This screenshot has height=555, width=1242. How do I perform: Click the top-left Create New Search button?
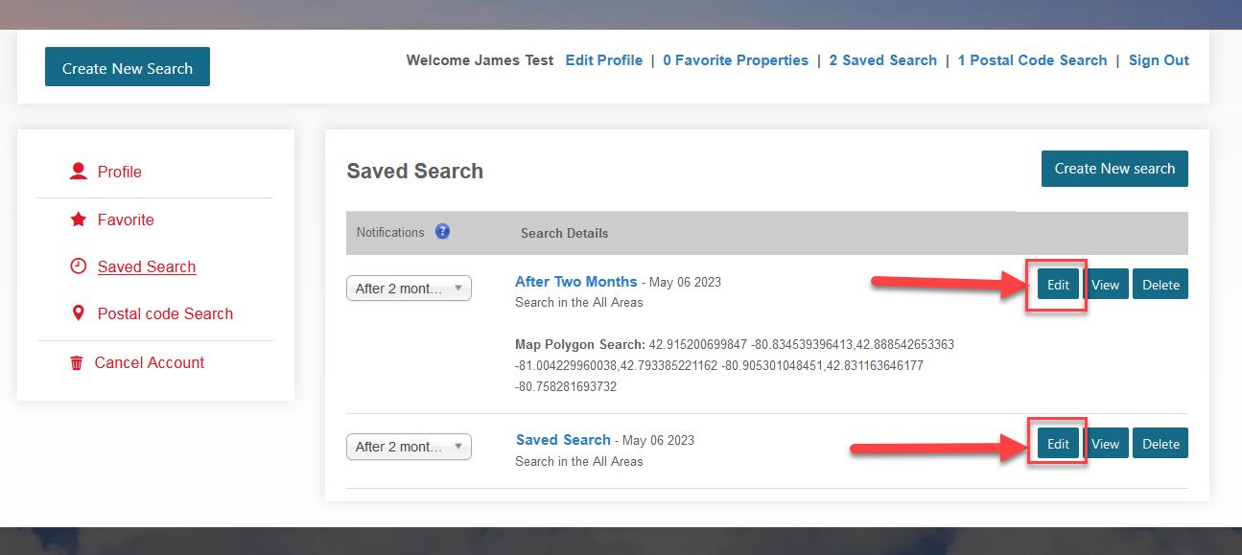[x=128, y=67]
